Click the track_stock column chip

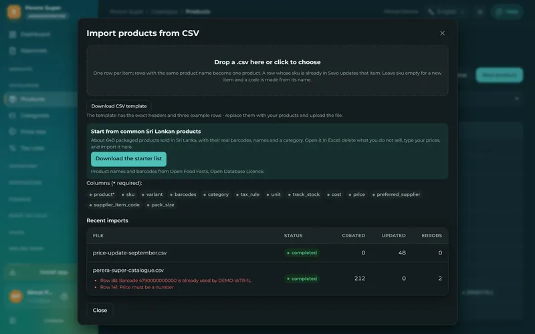(304, 194)
